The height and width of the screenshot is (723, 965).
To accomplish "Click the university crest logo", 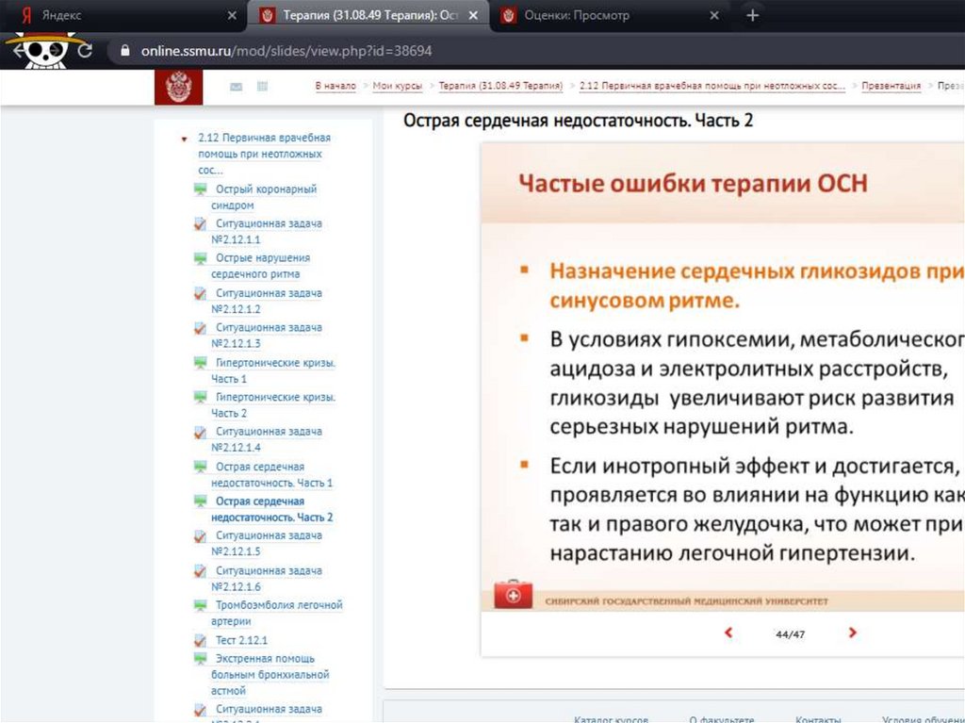I will [x=178, y=87].
